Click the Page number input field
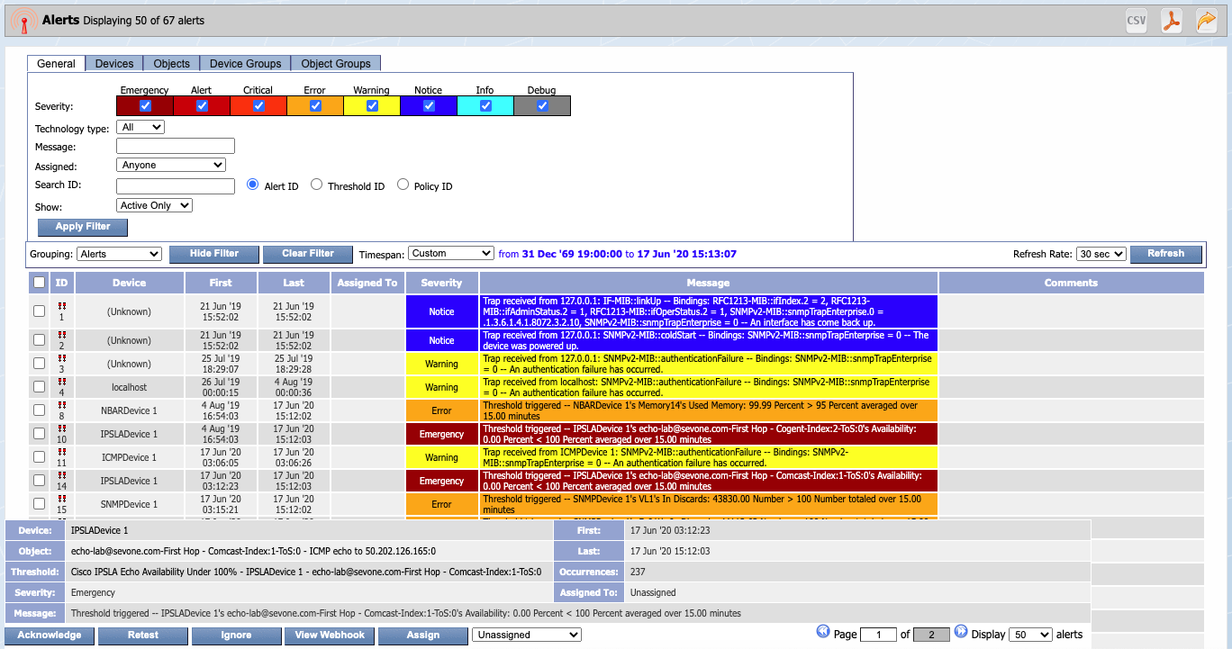1232x649 pixels. tap(878, 635)
